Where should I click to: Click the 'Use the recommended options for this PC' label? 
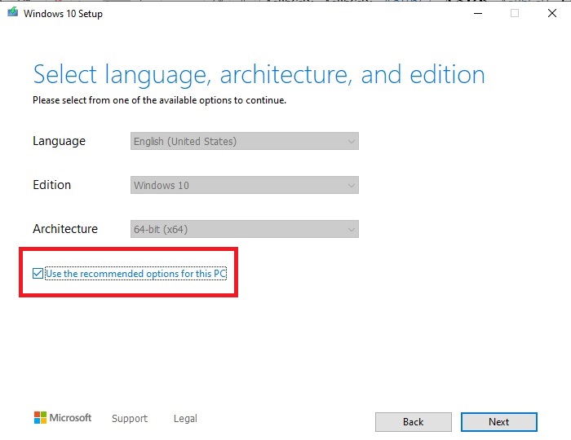coord(135,274)
